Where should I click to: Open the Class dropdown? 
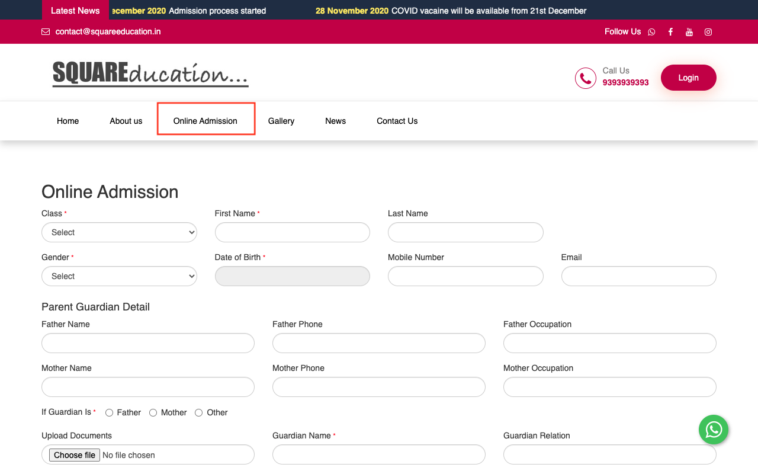pyautogui.click(x=119, y=232)
